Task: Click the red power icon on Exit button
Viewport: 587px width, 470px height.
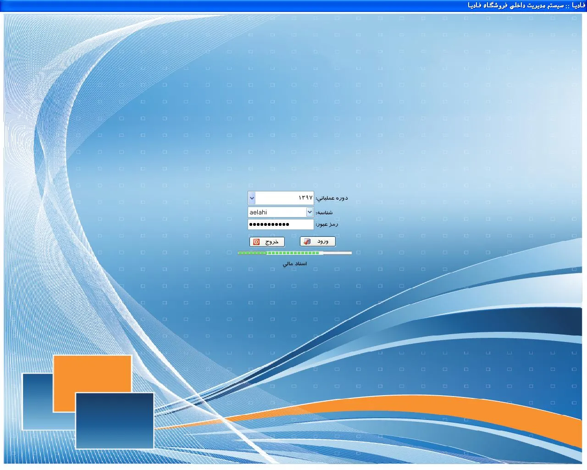Action: (257, 242)
